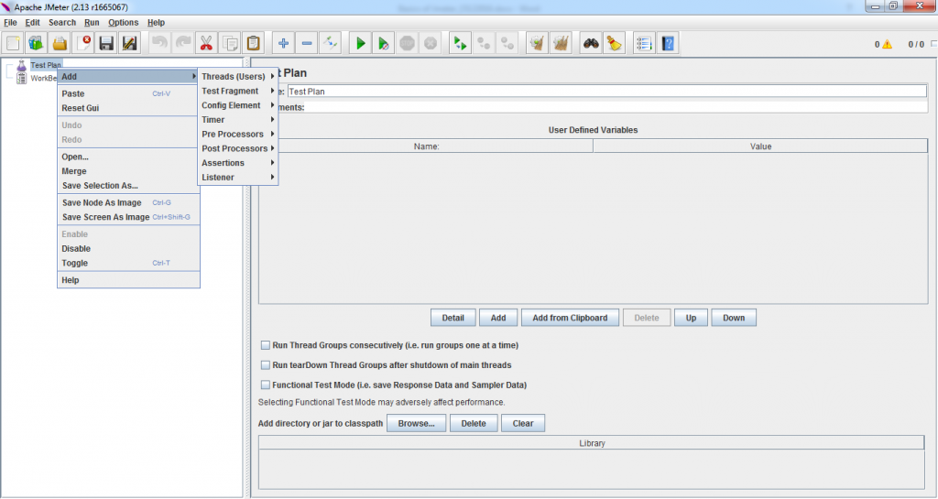The height and width of the screenshot is (499, 938).
Task: Select the Test Plan tree node
Action: coord(46,65)
